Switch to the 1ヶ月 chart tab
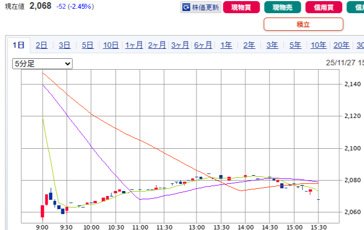364x230 pixels. 134,46
